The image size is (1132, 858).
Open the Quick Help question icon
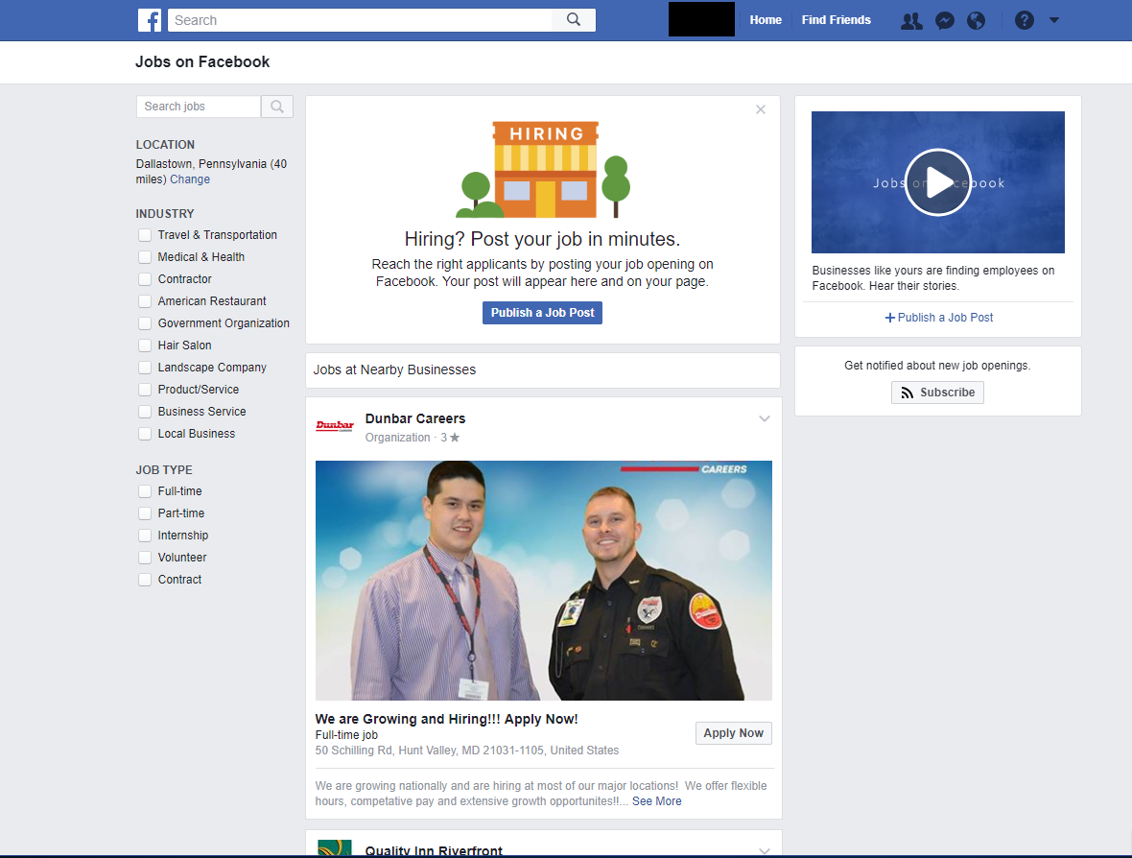[x=1024, y=20]
